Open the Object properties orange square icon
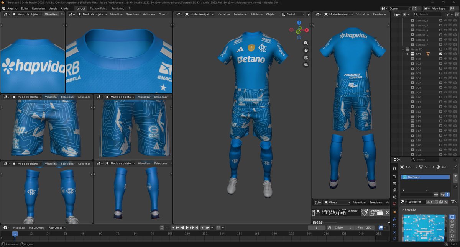Viewport: 460px width, 247px height. pyautogui.click(x=394, y=212)
